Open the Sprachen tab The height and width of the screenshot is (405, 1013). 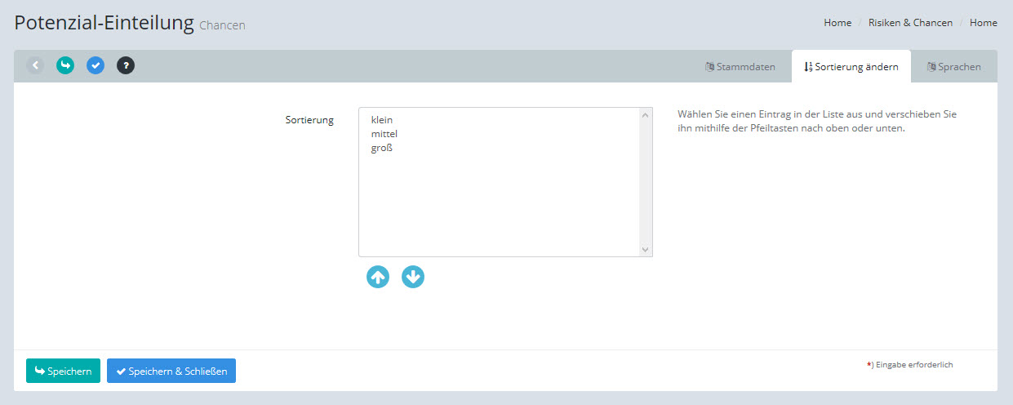click(x=953, y=67)
